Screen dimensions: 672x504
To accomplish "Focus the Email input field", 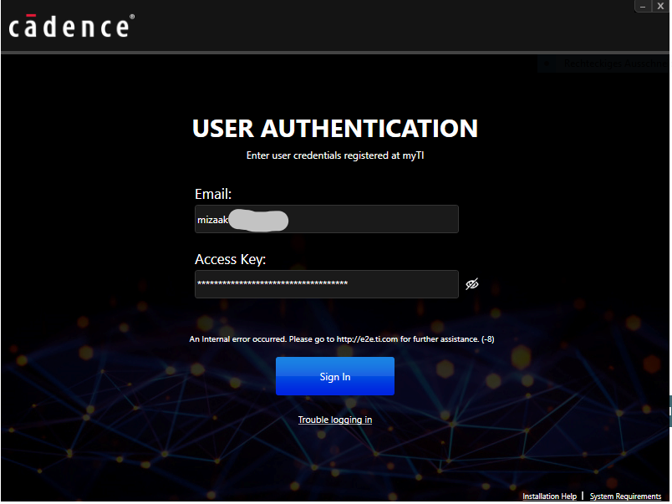I will 327,219.
